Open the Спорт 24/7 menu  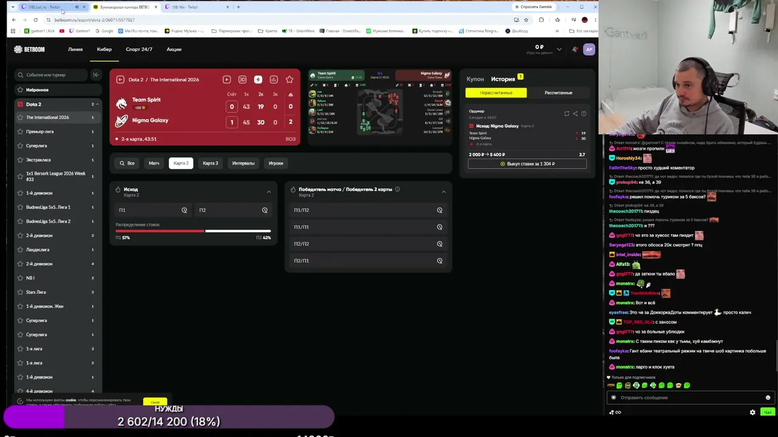click(x=139, y=49)
